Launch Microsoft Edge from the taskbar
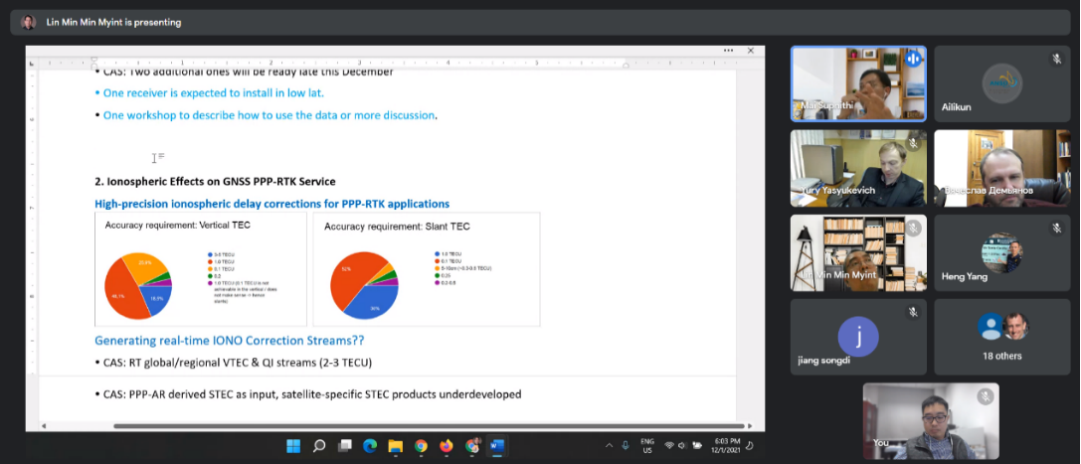 pos(370,445)
